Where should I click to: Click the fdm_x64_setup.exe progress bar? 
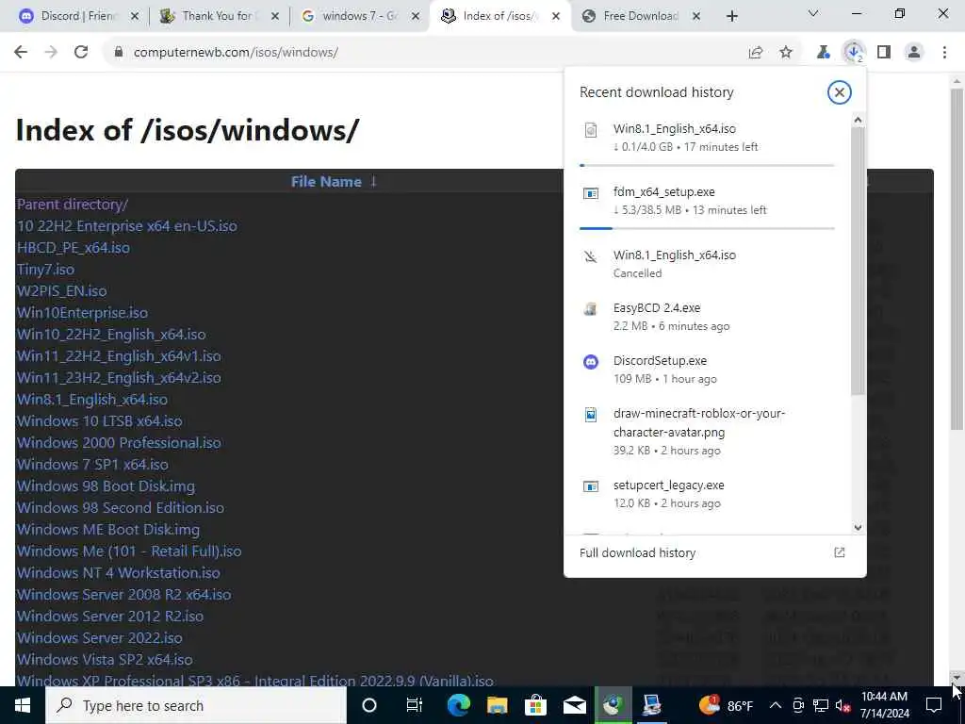point(707,228)
